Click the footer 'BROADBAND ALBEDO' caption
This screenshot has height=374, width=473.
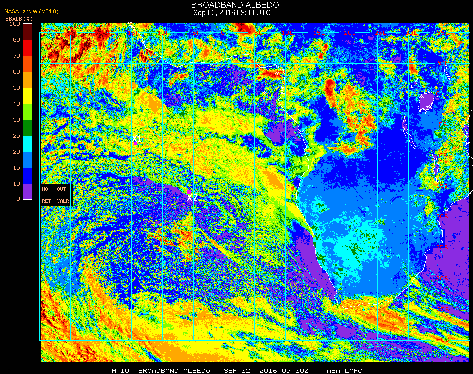coord(174,371)
